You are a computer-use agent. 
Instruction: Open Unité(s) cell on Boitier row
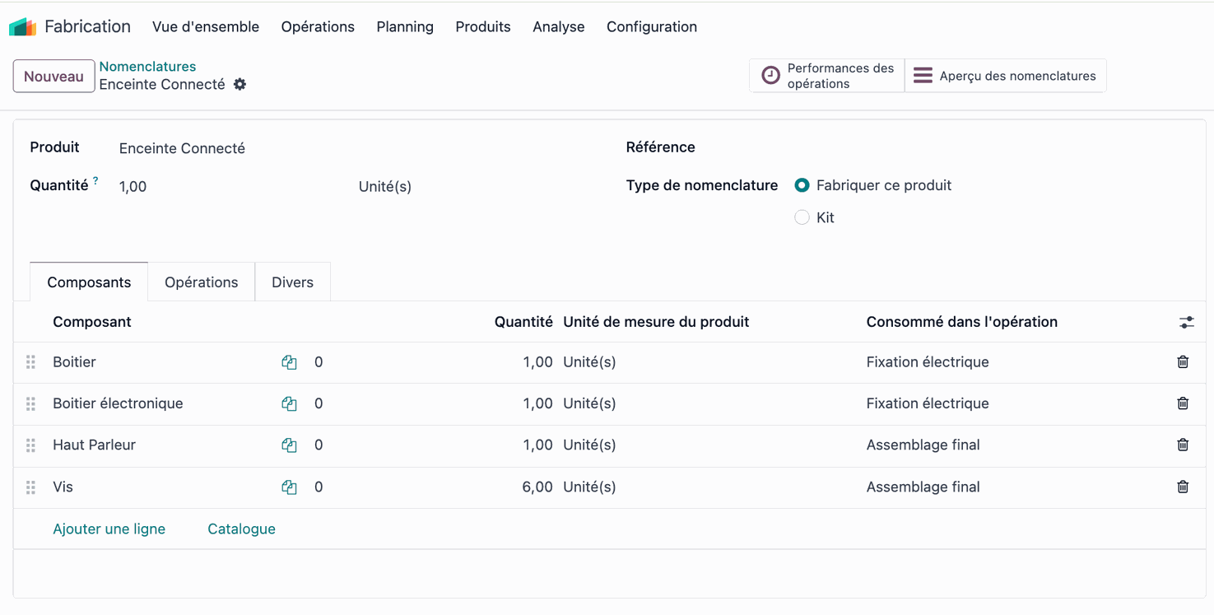[x=589, y=362]
